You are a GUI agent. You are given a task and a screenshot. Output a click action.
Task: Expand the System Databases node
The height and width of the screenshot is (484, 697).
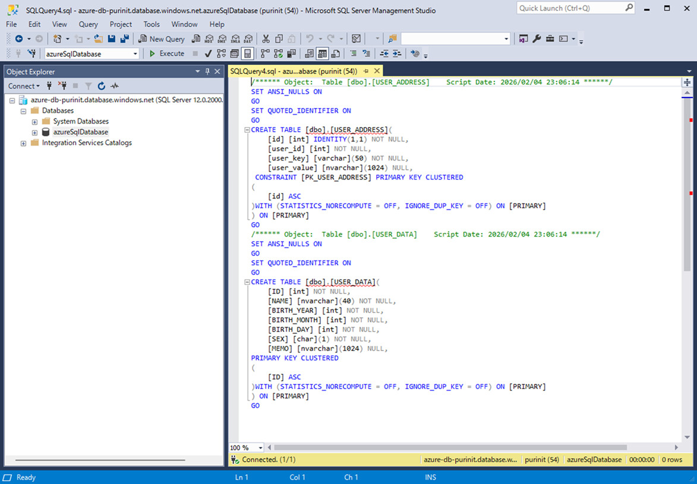tap(34, 121)
